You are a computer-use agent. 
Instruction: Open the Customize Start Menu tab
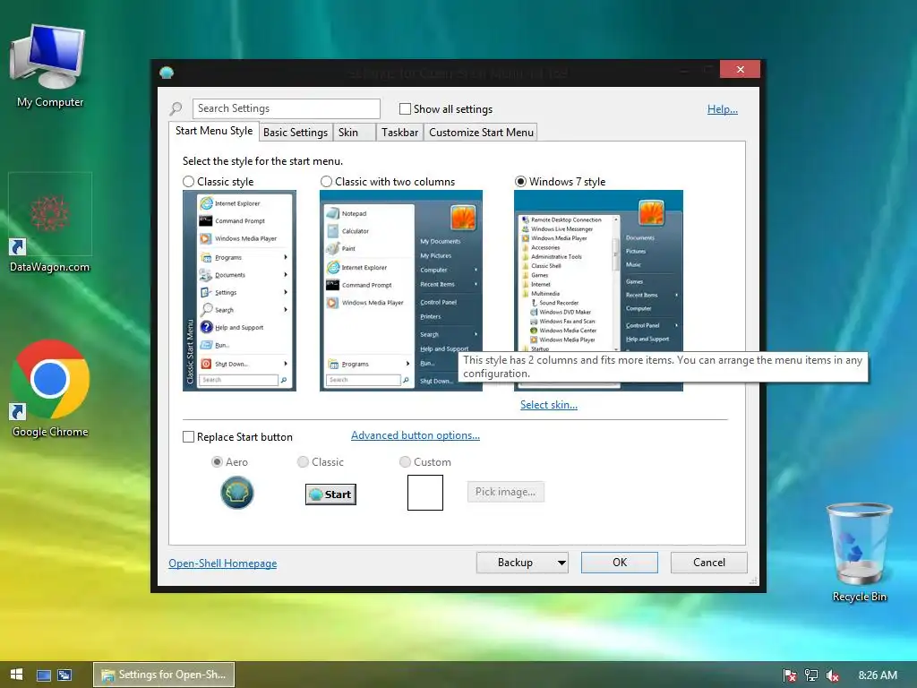click(481, 133)
